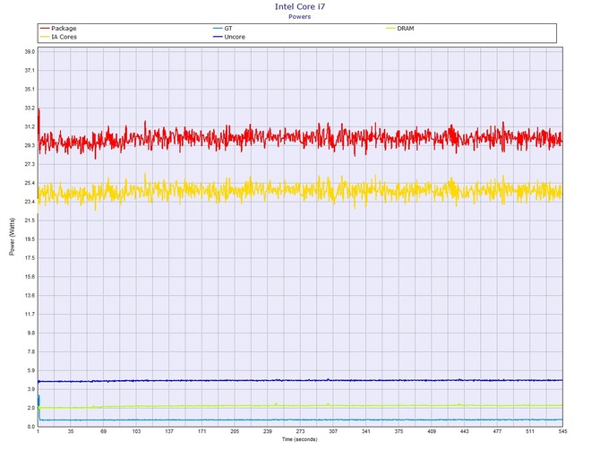
Task: Click the Power (Watts) axis label
Action: coord(12,237)
